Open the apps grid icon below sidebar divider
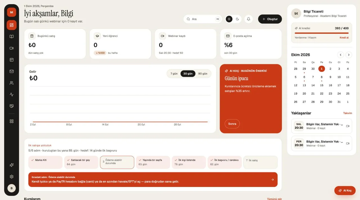The width and height of the screenshot is (360, 200). click(x=12, y=121)
